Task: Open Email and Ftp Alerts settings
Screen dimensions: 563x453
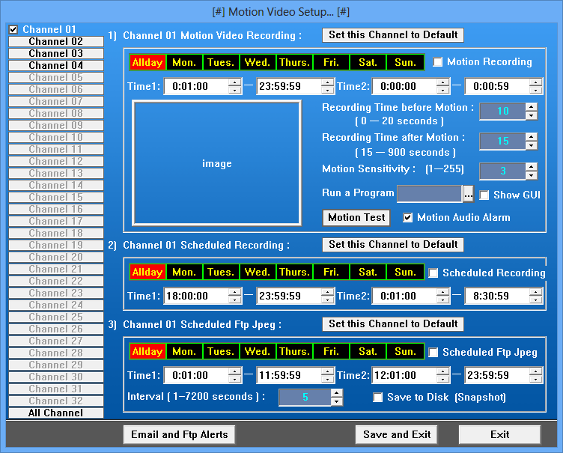Action: [x=179, y=435]
